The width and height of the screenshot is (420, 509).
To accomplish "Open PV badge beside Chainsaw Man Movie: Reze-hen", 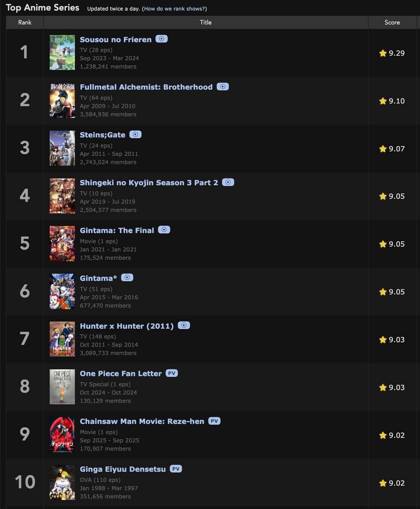I will point(214,421).
